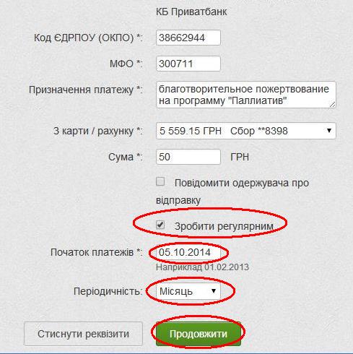Click inside the Призначення платежу text area
The height and width of the screenshot is (354, 353).
coord(246,95)
